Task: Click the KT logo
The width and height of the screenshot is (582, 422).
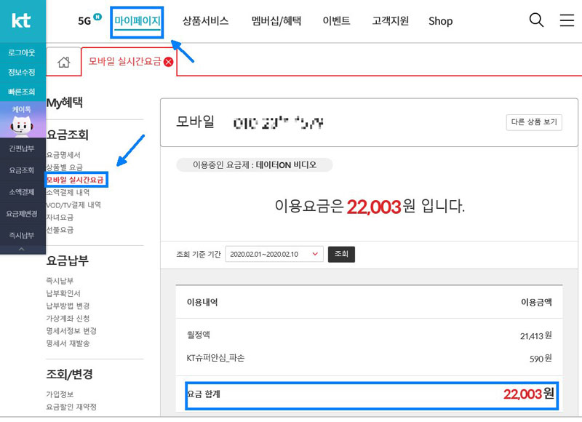Action: coord(22,20)
